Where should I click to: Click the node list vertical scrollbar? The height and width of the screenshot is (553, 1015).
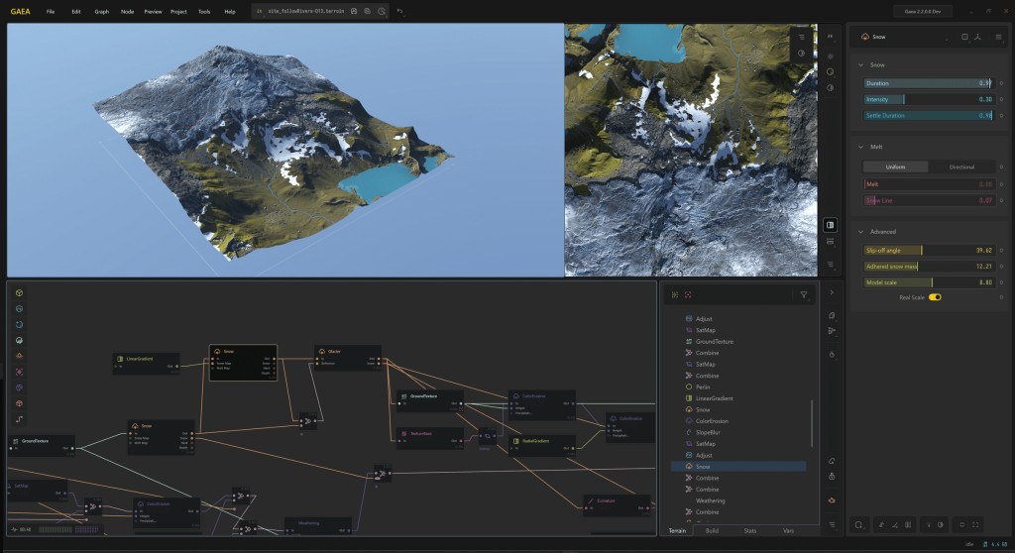click(812, 423)
